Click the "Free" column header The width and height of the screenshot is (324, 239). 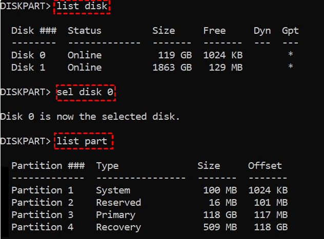pyautogui.click(x=214, y=31)
